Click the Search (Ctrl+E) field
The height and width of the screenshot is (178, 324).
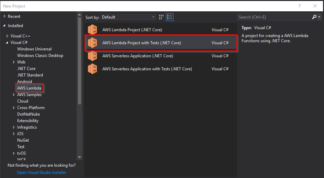(x=275, y=17)
